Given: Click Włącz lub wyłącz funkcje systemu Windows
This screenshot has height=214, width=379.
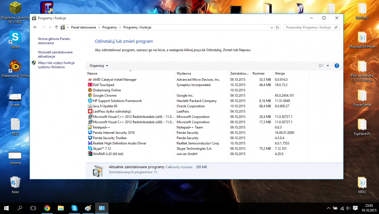Looking at the screenshot, I should coord(56,65).
